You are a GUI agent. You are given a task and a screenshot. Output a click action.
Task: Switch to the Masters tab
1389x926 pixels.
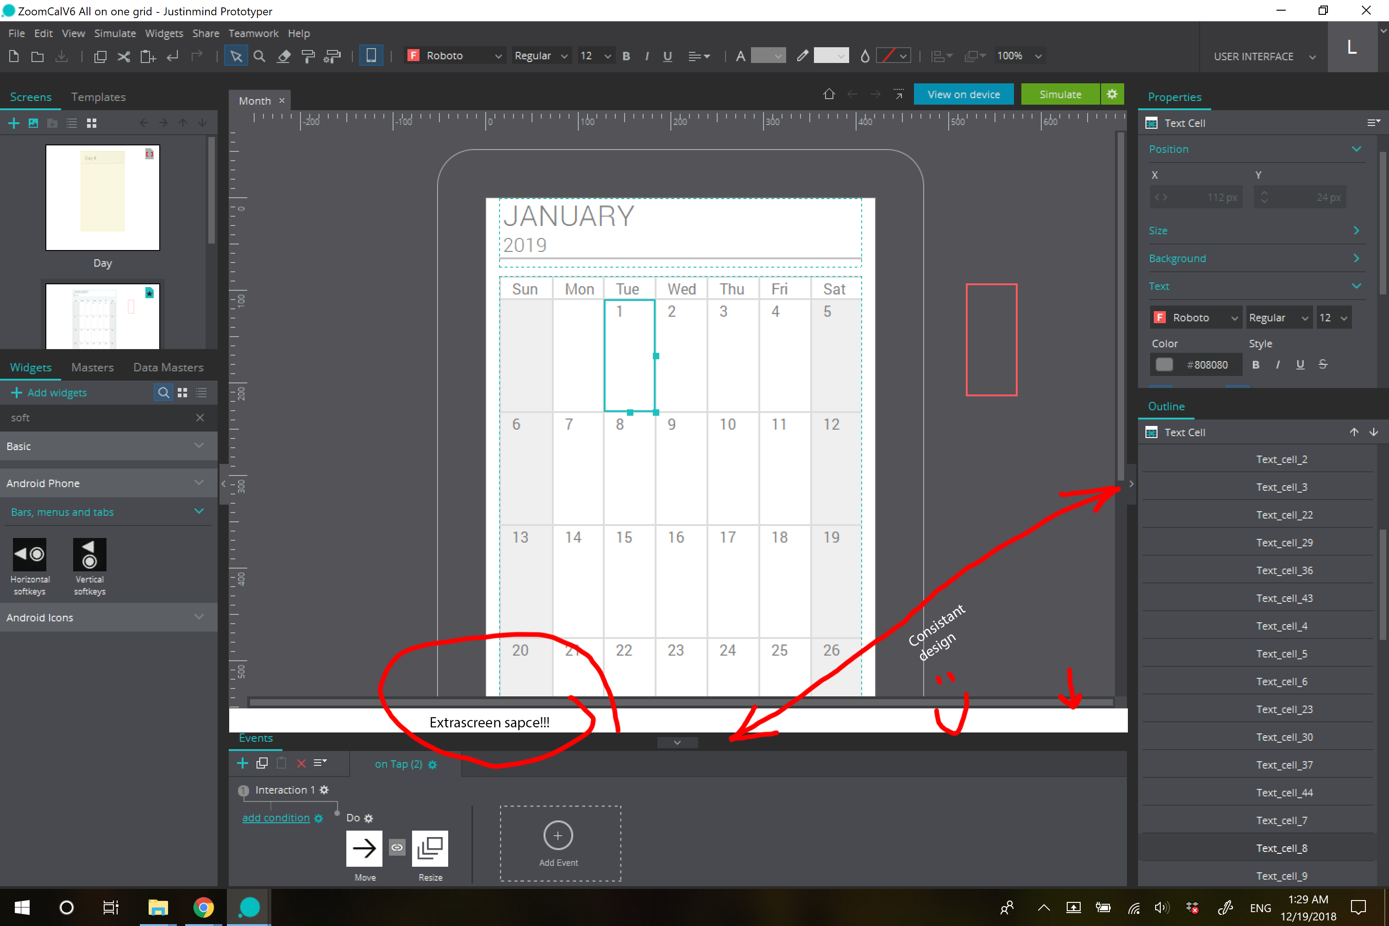pos(92,367)
